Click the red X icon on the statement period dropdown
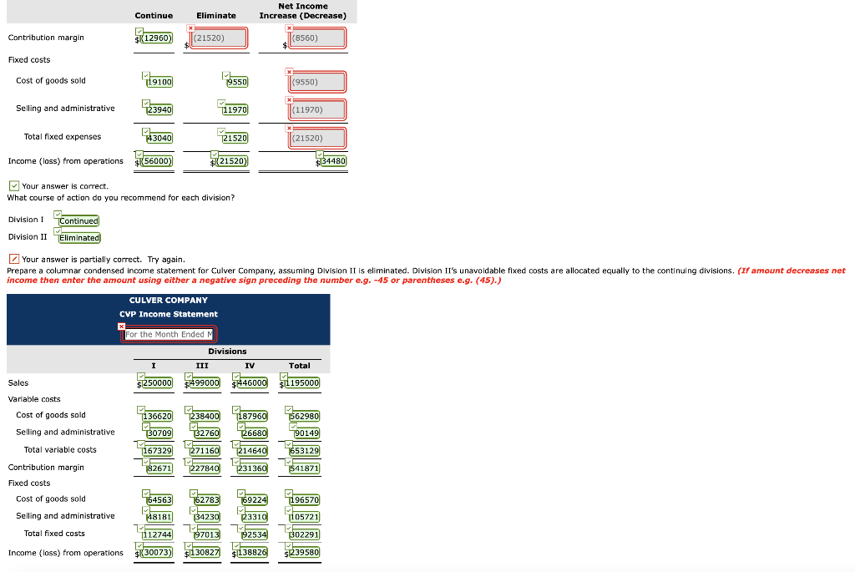This screenshot has height=572, width=855. pos(122,326)
